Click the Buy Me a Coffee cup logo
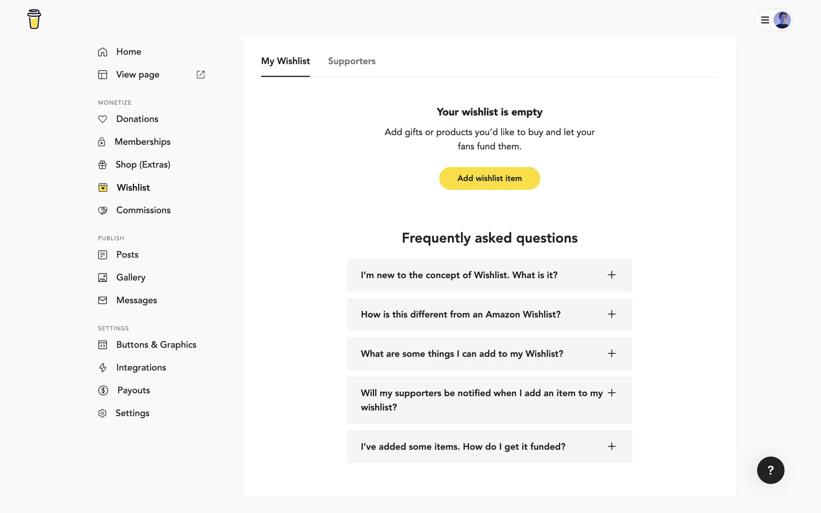Image resolution: width=821 pixels, height=513 pixels. [x=34, y=19]
